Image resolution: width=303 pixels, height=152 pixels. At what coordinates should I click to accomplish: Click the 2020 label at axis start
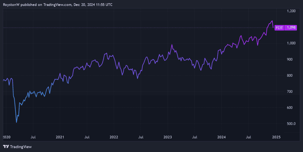click(6, 137)
